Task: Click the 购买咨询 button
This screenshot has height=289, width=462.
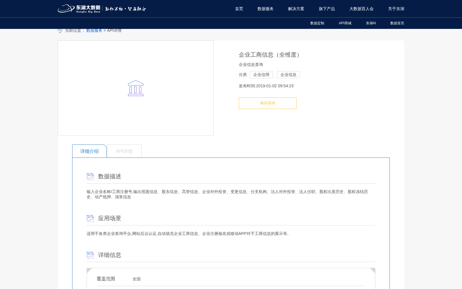Action: (268, 103)
